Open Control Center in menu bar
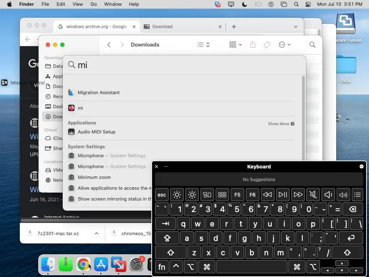 point(308,4)
